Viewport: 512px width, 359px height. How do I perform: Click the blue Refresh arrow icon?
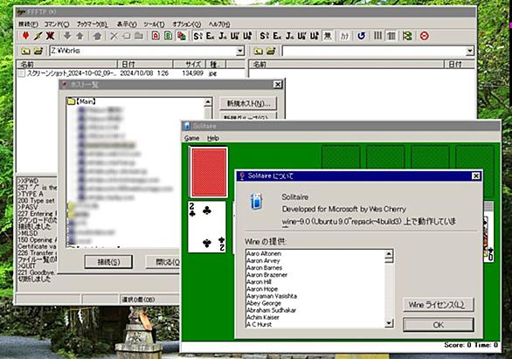[x=361, y=36]
